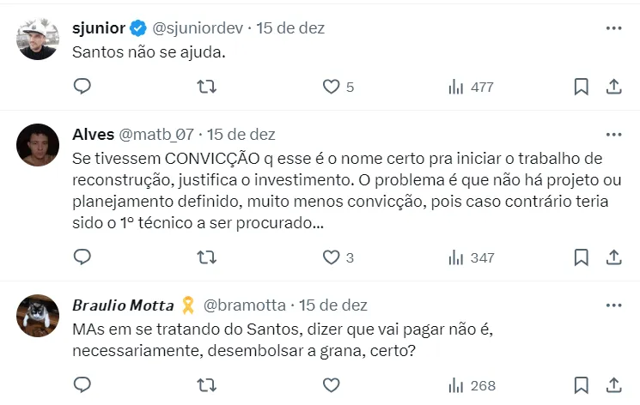Viewport: 640px width, 405px height.
Task: Reply to Braulio Motta's tweet
Action: click(82, 384)
